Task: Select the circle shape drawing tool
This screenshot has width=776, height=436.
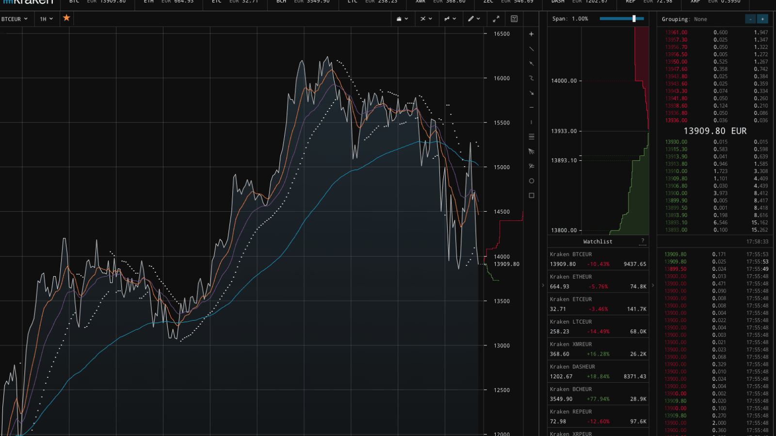Action: 531,181
